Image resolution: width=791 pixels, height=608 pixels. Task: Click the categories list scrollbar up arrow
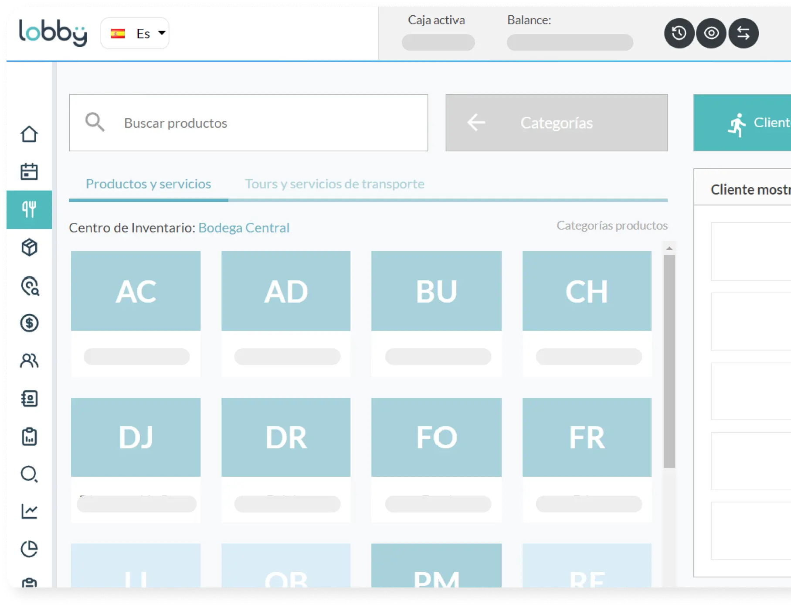pyautogui.click(x=669, y=248)
